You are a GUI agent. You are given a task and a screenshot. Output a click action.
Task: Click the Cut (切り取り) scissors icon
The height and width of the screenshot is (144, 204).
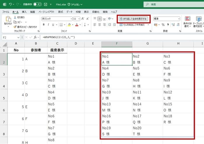click(15, 17)
